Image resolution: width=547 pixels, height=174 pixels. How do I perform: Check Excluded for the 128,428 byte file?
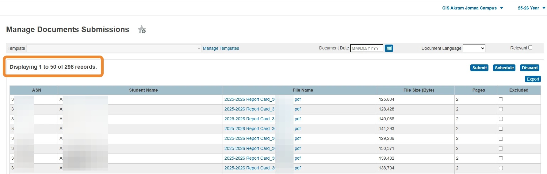501,109
